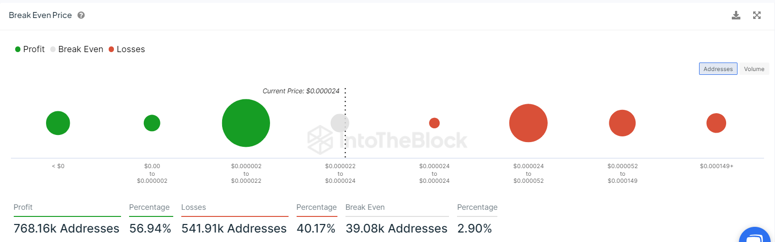Click the smallest red loss bubble
775x242 pixels.
click(x=434, y=123)
